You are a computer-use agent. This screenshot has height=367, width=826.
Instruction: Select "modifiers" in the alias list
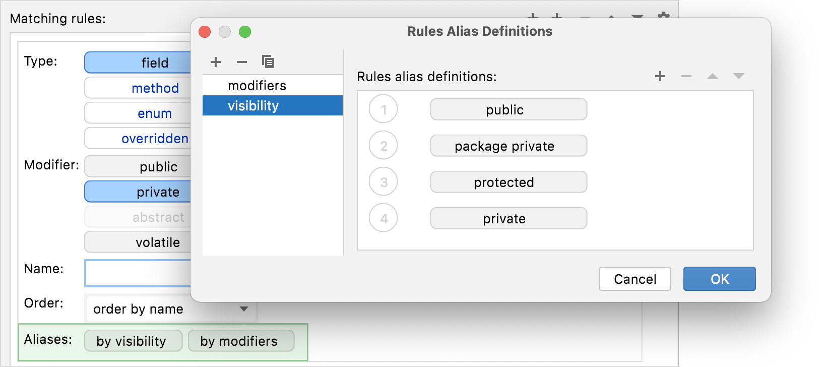click(x=257, y=85)
